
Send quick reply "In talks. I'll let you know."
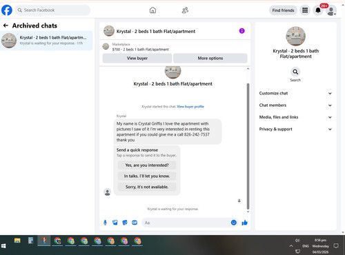(147, 176)
